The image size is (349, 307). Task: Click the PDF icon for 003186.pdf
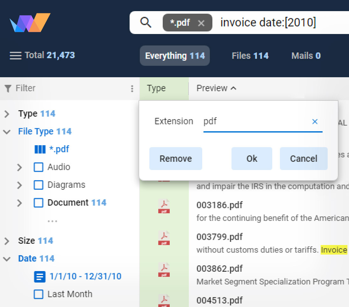[x=164, y=206]
